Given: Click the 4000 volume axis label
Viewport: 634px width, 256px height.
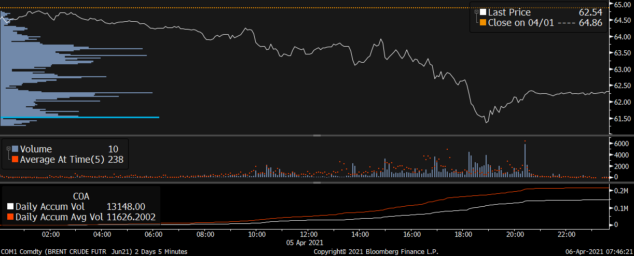Looking at the screenshot, I should click(622, 155).
